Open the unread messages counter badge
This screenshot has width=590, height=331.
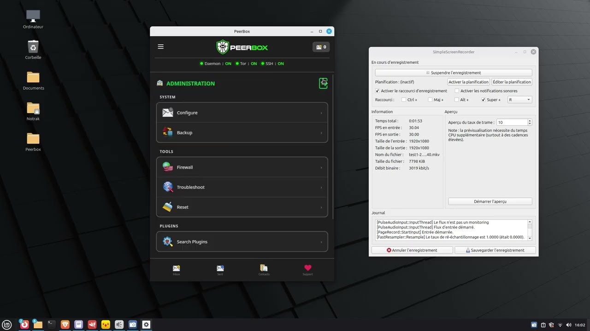321,47
